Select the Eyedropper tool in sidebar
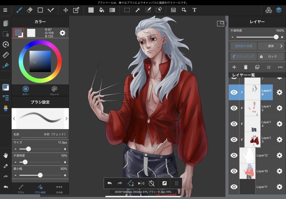Screen dimensions: 286x199 coord(6,166)
